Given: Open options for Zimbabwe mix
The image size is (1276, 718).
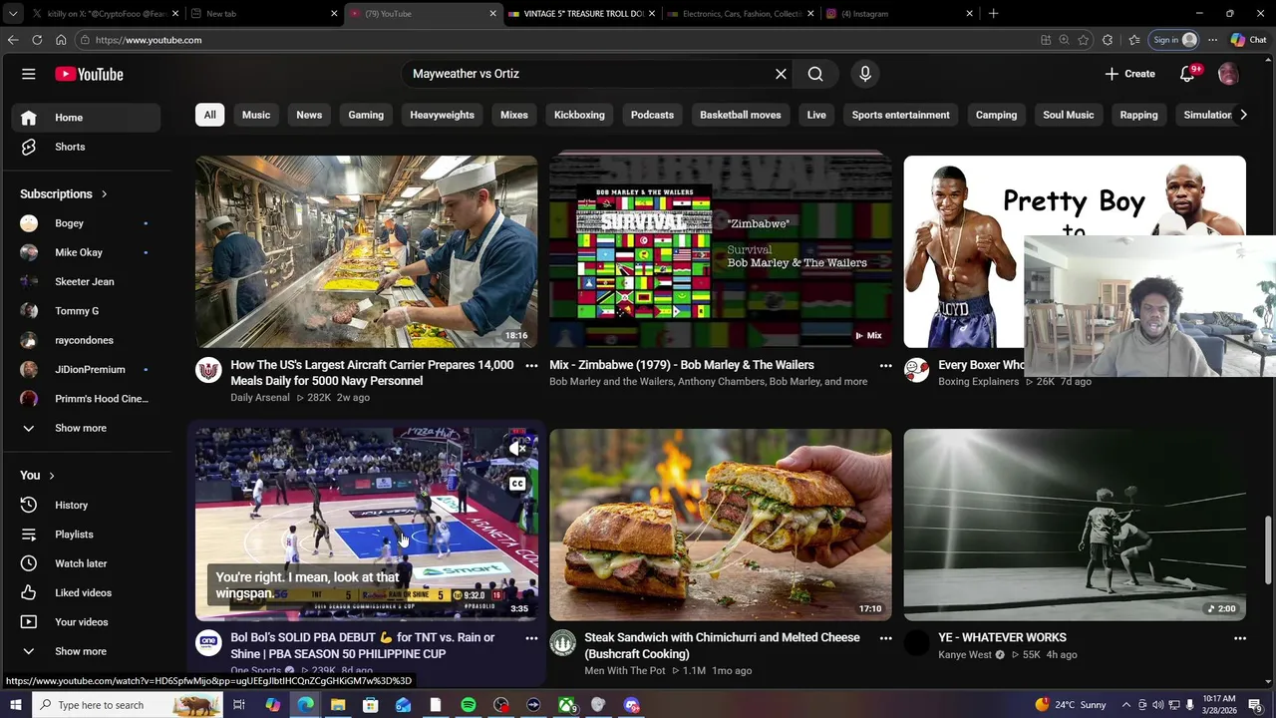Looking at the screenshot, I should pos(885,366).
